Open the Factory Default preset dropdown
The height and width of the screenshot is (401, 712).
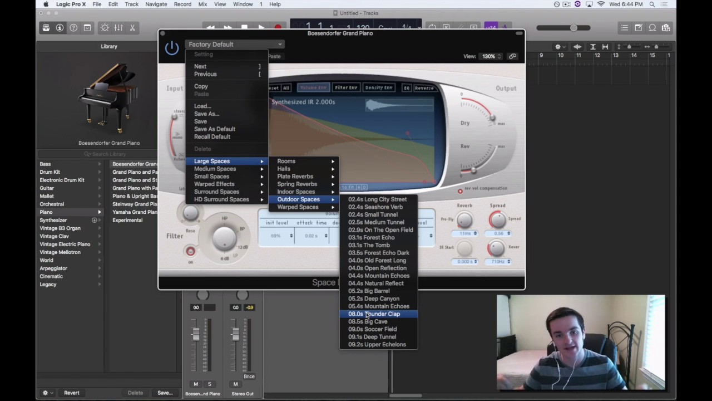click(x=235, y=45)
